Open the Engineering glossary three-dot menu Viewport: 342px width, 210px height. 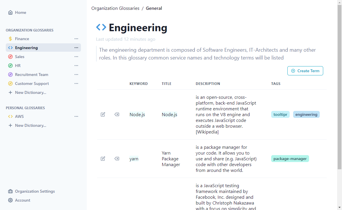[x=76, y=48]
